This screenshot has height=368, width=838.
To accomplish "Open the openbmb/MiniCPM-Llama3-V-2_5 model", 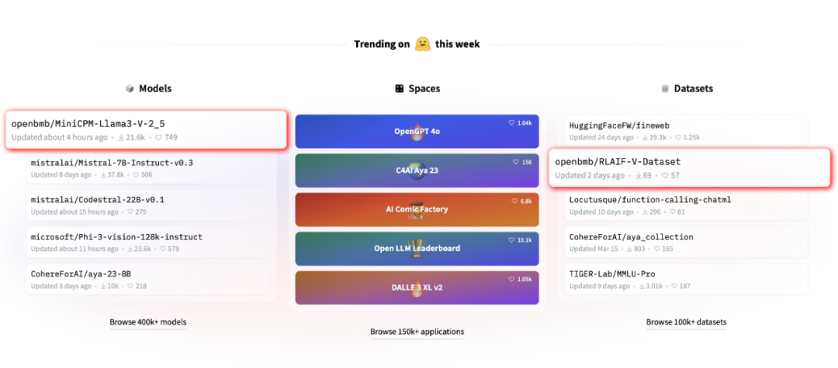I will (88, 124).
